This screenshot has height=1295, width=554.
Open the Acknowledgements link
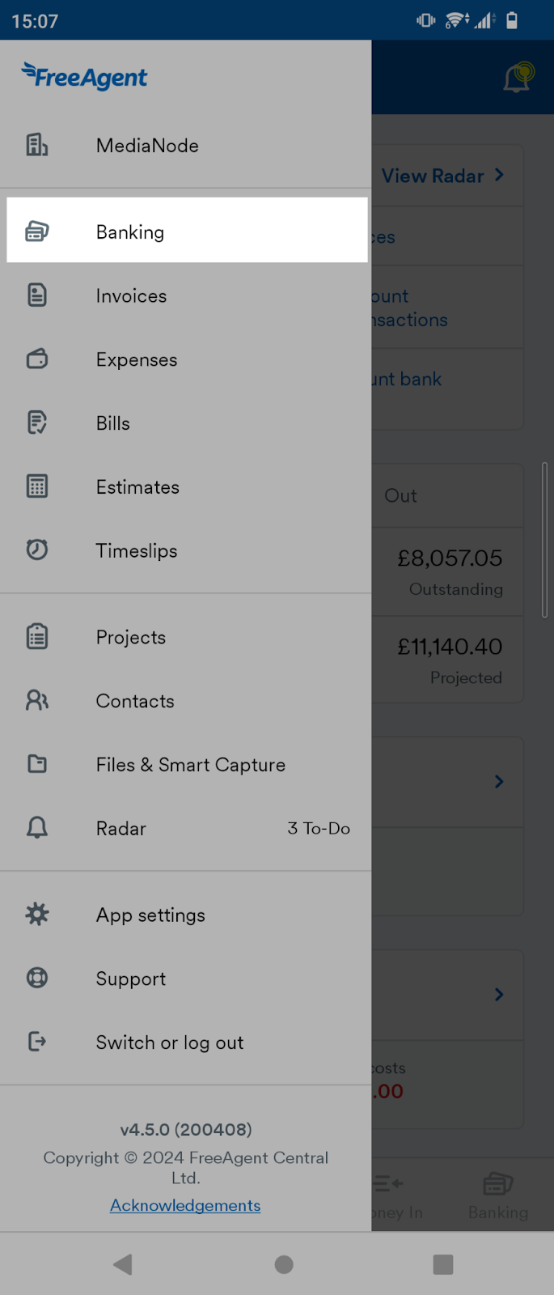[x=184, y=1205]
